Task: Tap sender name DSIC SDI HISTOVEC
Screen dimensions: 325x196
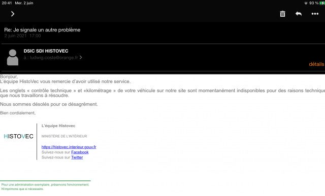Action: point(46,51)
